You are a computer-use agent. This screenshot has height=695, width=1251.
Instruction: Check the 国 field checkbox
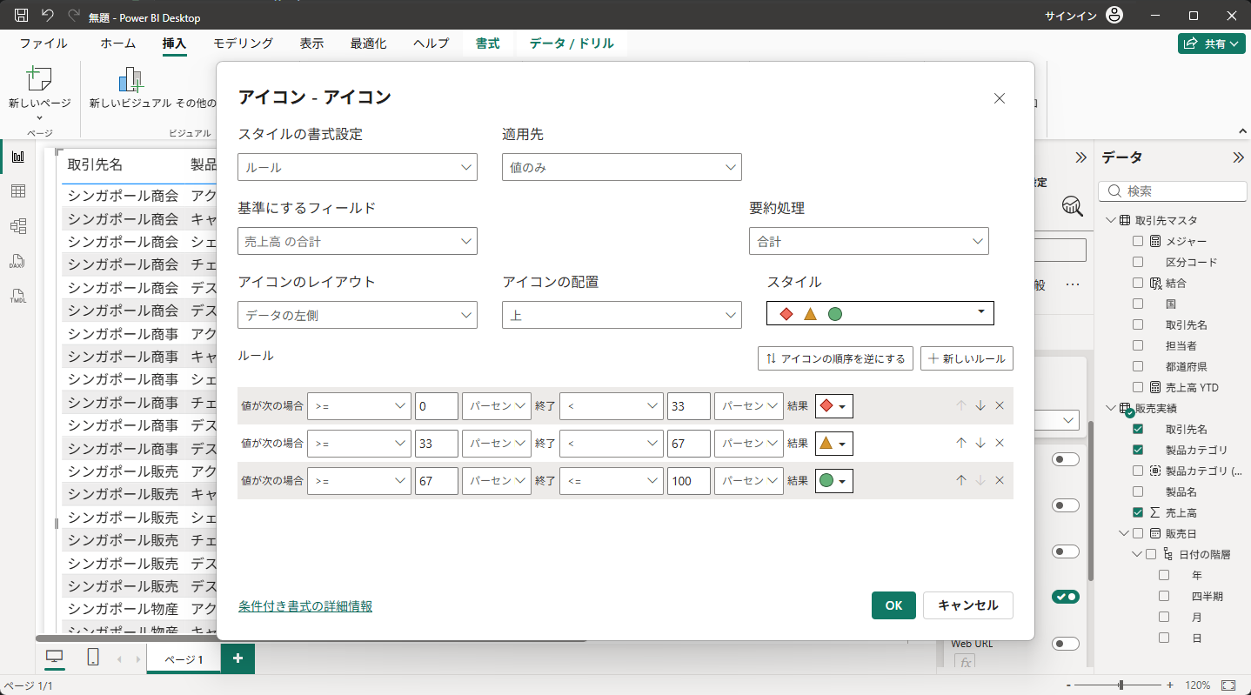pos(1138,304)
